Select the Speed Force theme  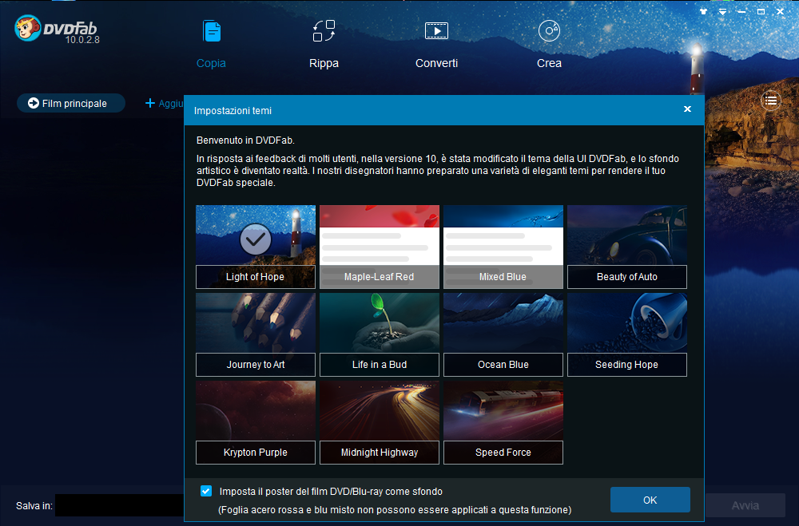tap(503, 422)
